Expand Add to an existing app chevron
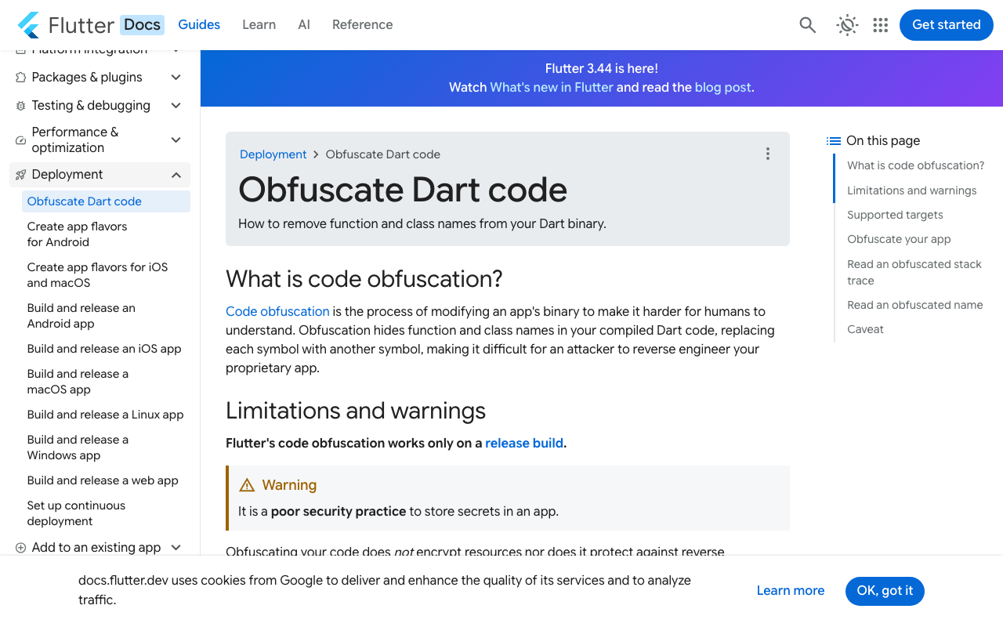 click(x=176, y=547)
